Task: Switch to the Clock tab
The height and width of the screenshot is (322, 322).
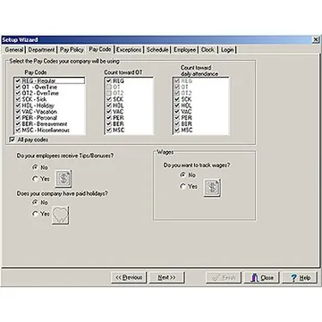Action: point(208,50)
